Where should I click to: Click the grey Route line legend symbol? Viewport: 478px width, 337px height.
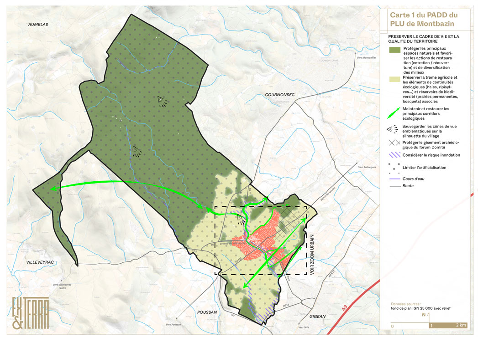pos(394,186)
